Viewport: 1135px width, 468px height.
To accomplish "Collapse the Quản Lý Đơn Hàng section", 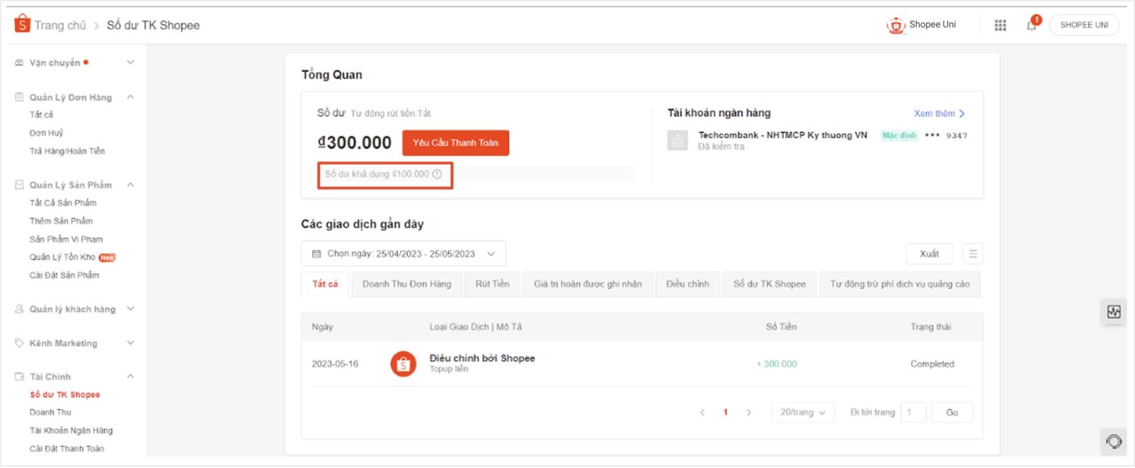I will pyautogui.click(x=131, y=97).
